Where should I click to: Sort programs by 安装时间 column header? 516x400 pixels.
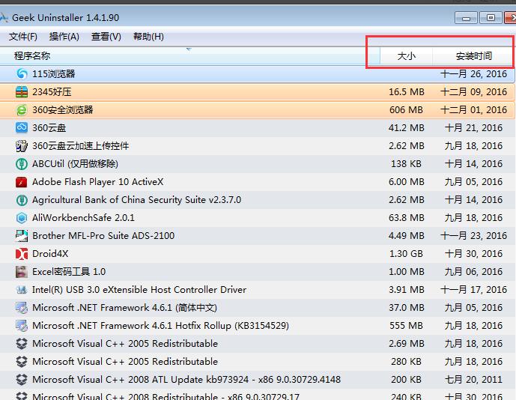coord(473,55)
